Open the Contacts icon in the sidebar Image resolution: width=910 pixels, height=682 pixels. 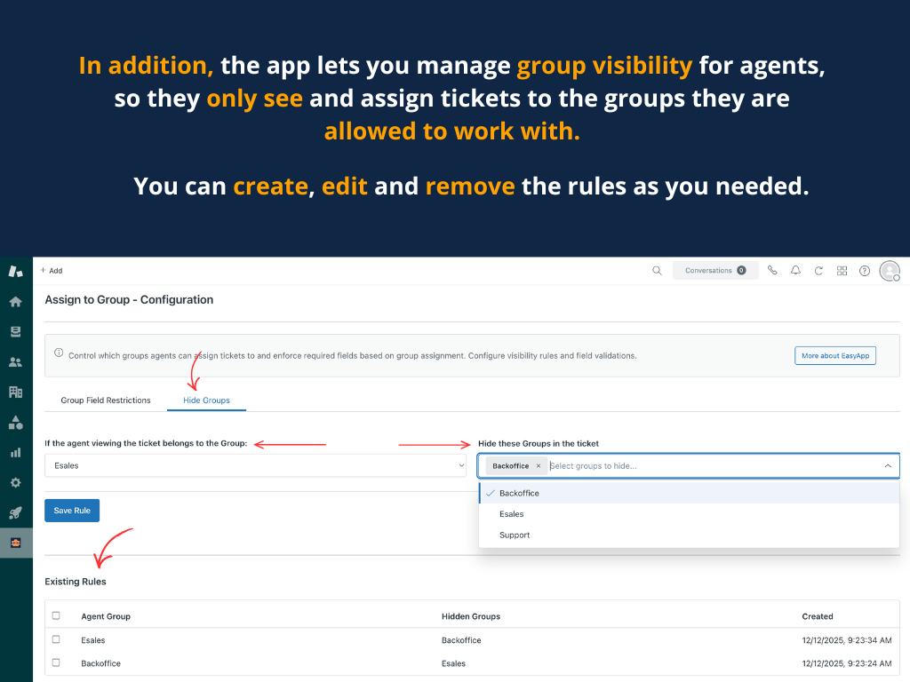pyautogui.click(x=15, y=361)
